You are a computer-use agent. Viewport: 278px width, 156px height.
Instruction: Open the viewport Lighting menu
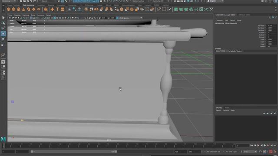tap(26, 15)
